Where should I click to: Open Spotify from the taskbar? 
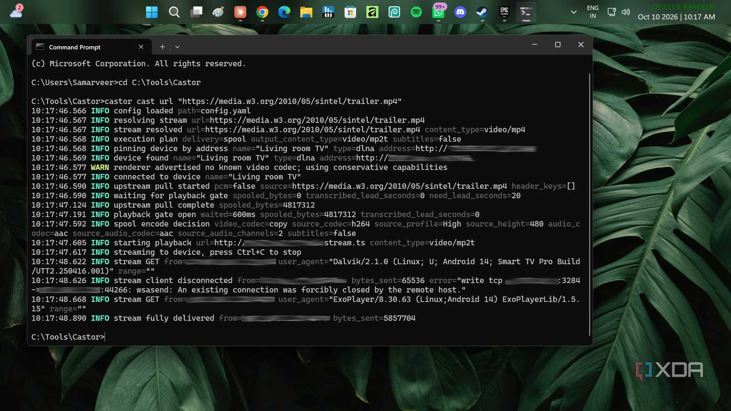coord(416,12)
